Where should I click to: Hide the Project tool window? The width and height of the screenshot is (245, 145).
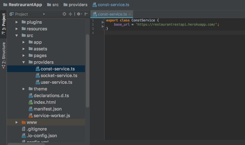point(86,14)
